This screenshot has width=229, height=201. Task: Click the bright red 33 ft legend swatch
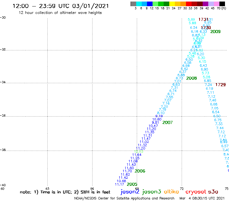pyautogui.click(x=189, y=4)
